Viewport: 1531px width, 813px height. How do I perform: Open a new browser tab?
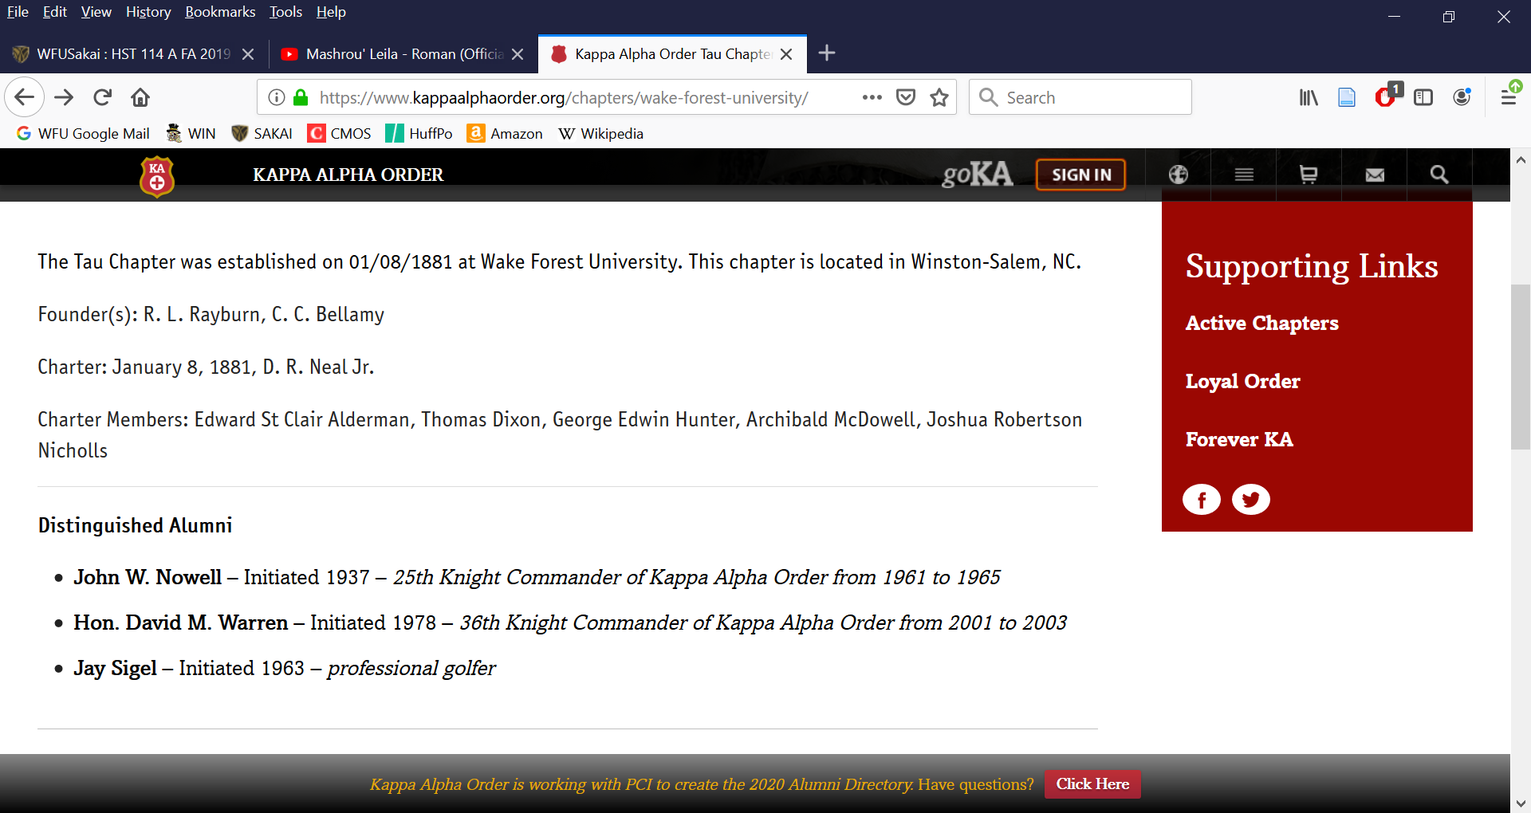point(827,53)
